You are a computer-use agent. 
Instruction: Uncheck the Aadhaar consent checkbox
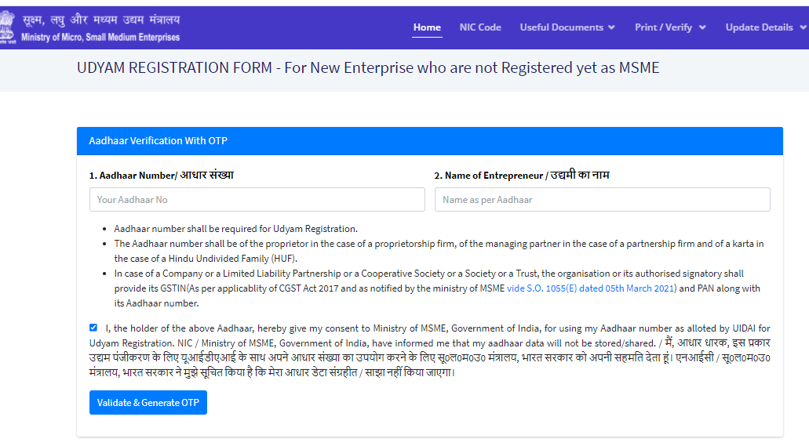pyautogui.click(x=93, y=328)
